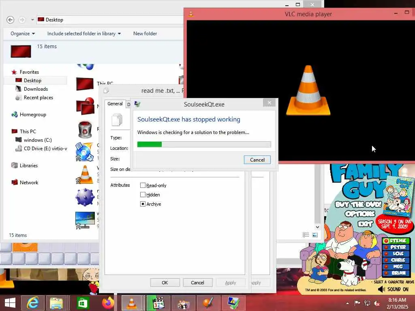Image resolution: width=415 pixels, height=311 pixels.
Task: Click the Family Guy DVD cover image
Action: 399,196
